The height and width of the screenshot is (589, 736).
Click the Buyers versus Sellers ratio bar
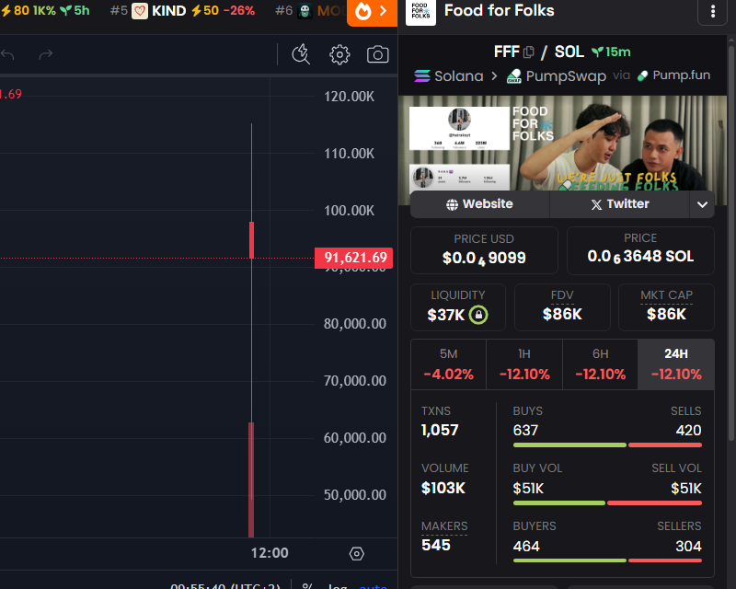coord(607,560)
